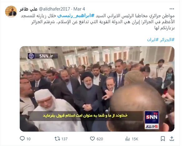Open the author's profile avatar
Image resolution: width=187 pixels, height=146 pixels.
pyautogui.click(x=11, y=12)
